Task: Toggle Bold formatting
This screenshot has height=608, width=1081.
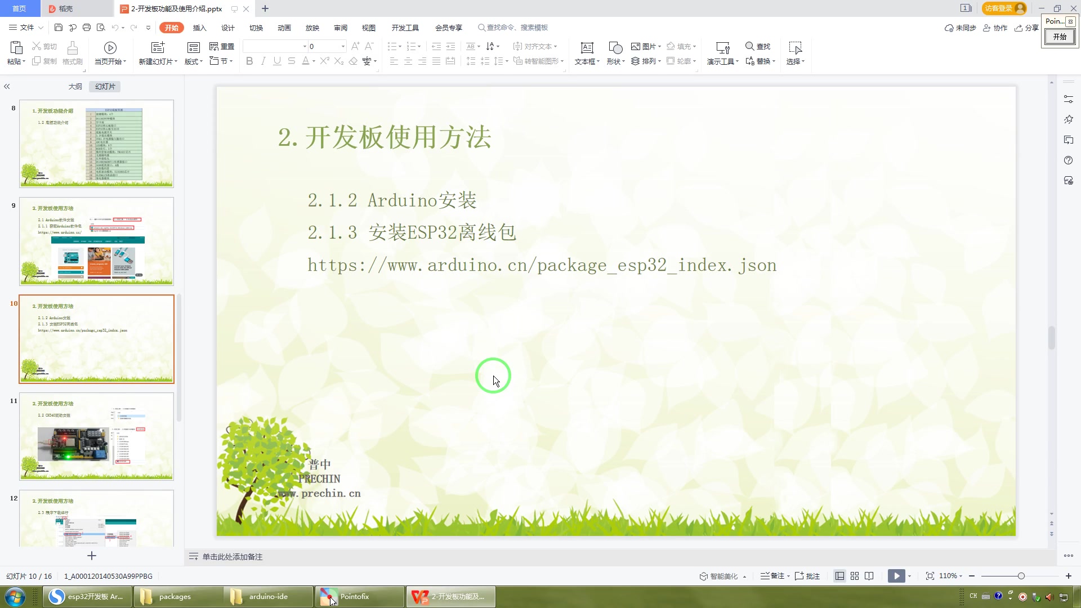Action: [249, 61]
